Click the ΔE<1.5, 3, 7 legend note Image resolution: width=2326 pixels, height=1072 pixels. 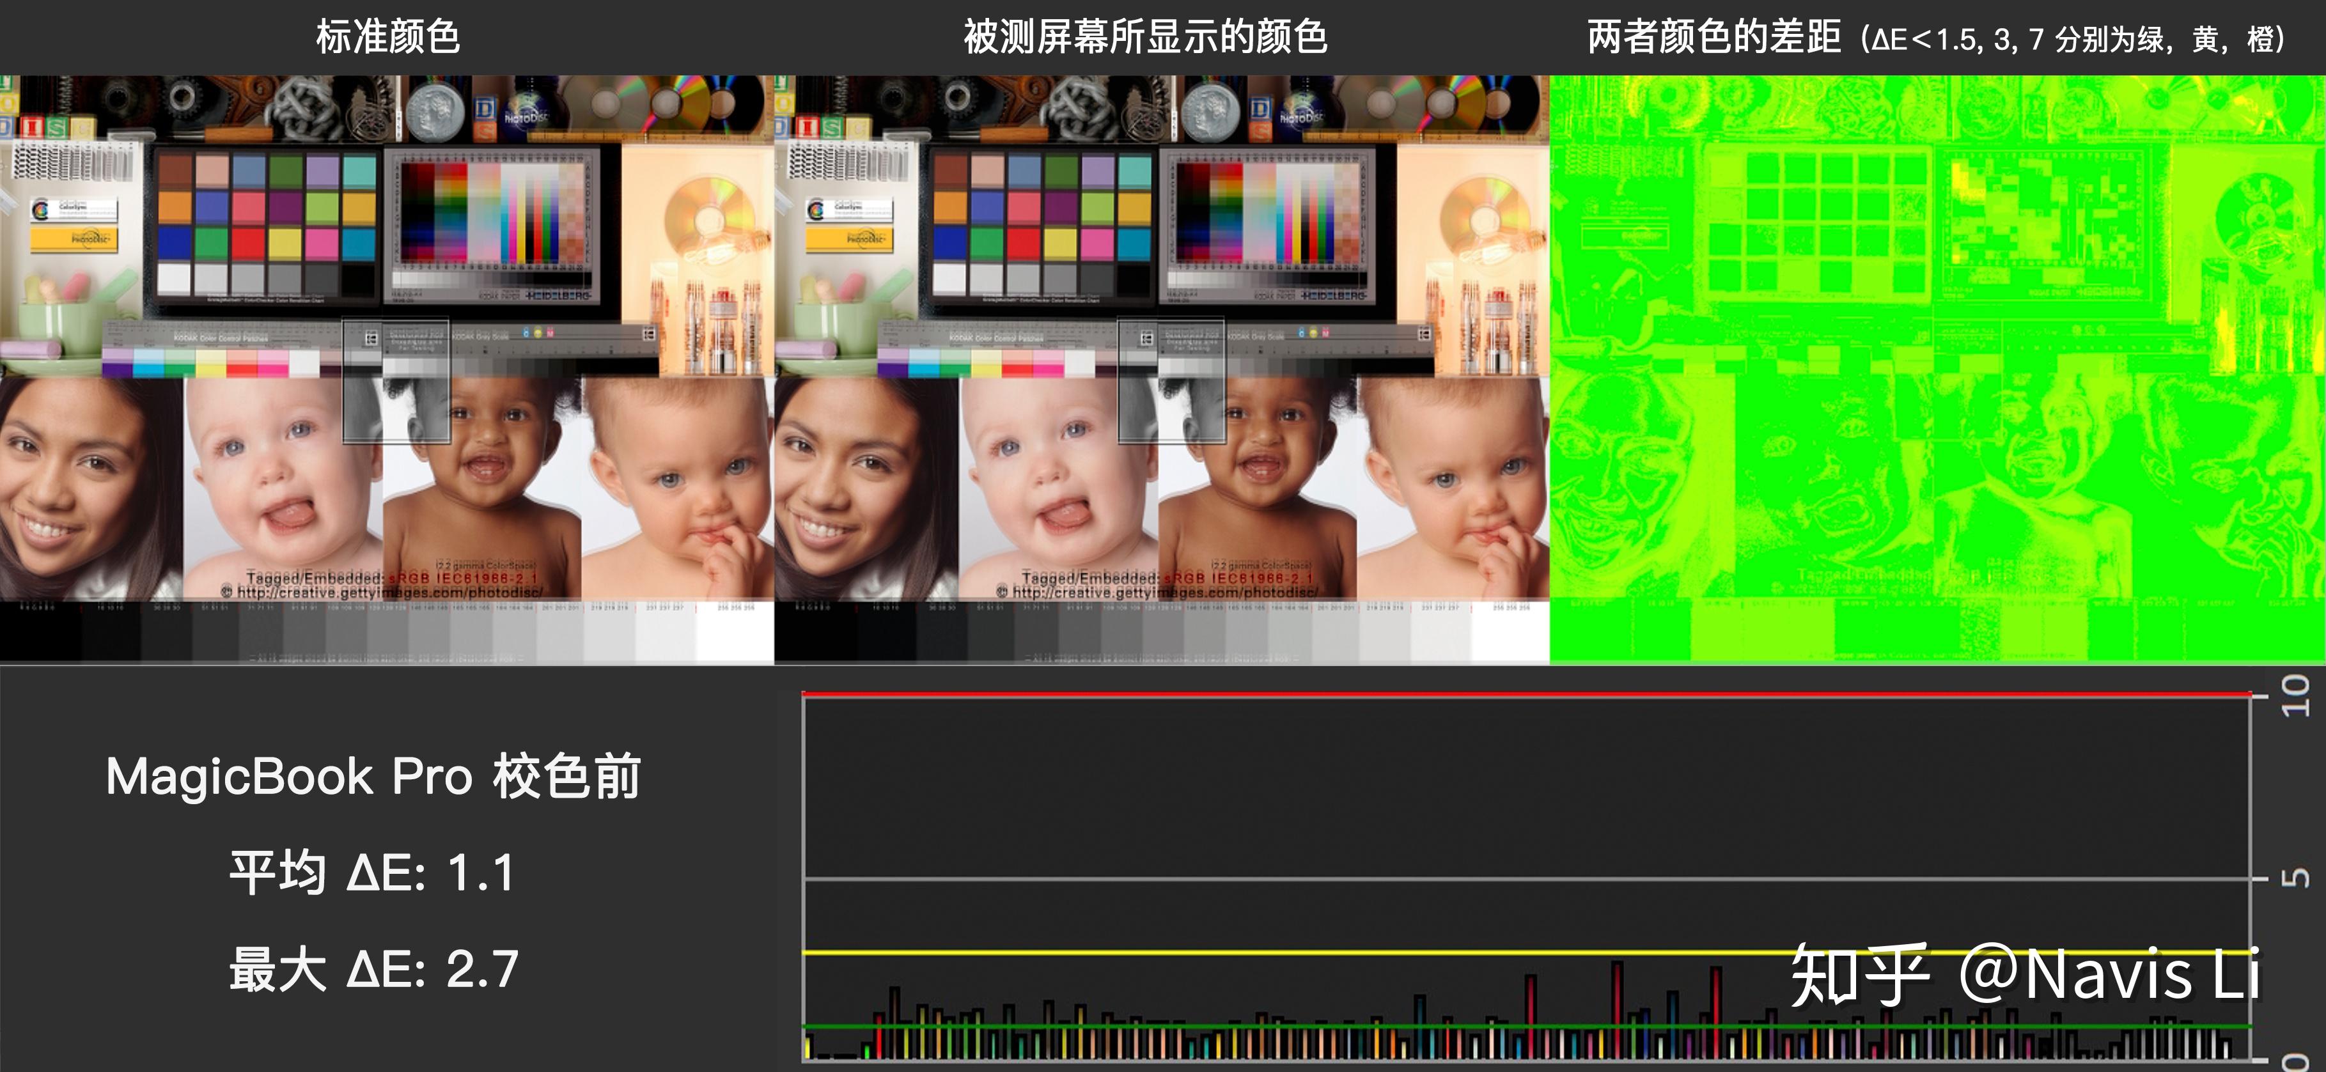pos(2073,40)
